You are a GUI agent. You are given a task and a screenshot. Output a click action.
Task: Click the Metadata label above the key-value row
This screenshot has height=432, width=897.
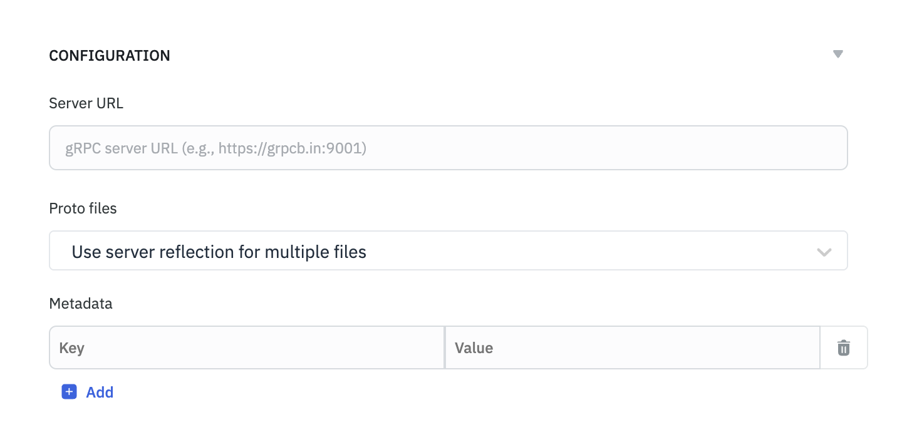pos(81,303)
